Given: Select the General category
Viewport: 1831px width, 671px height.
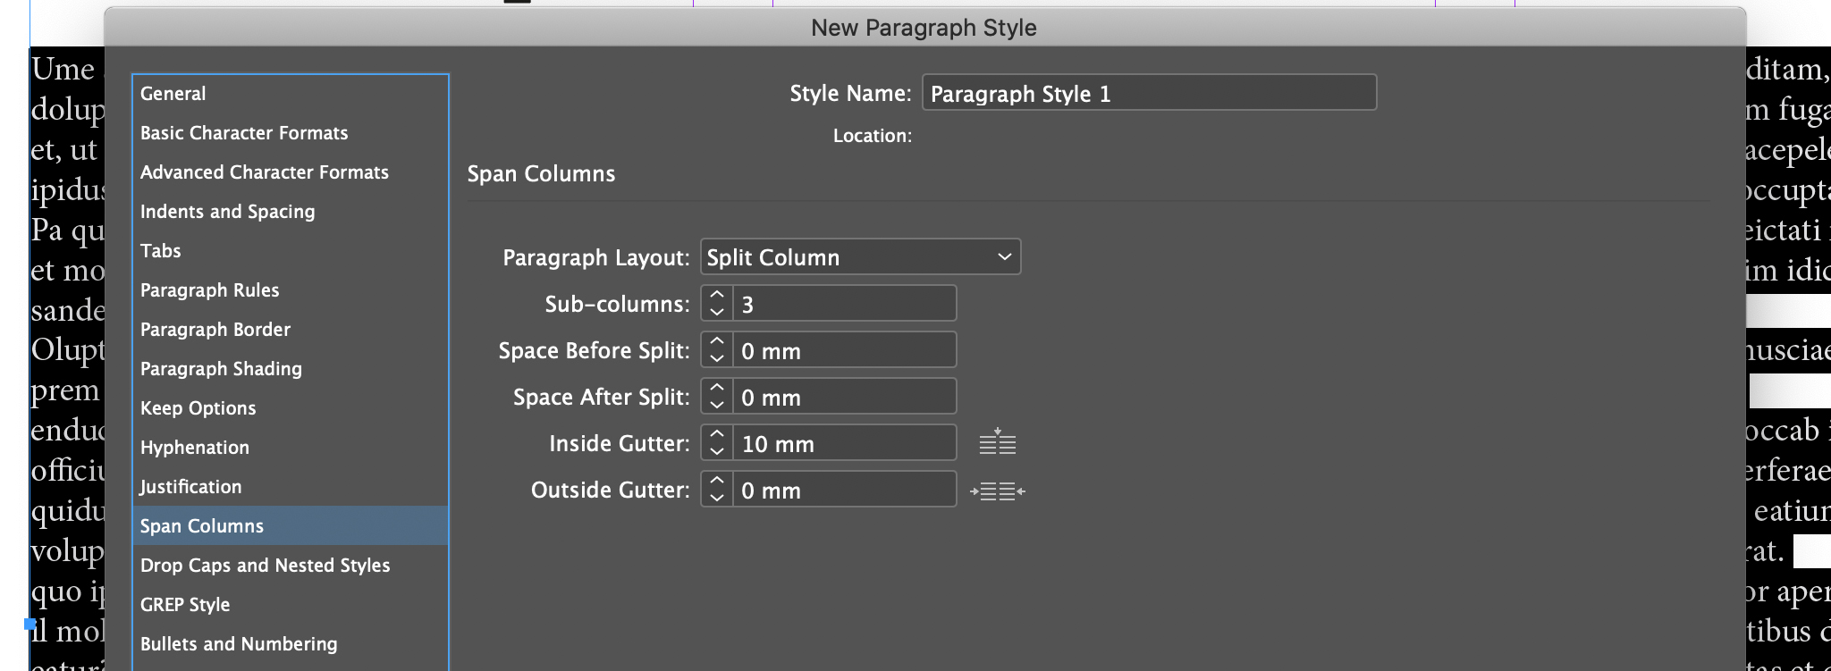Looking at the screenshot, I should pos(173,94).
